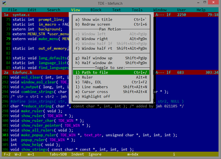Toggle 'Path to file' display
Screen dimensions: 221x159
click(111, 72)
